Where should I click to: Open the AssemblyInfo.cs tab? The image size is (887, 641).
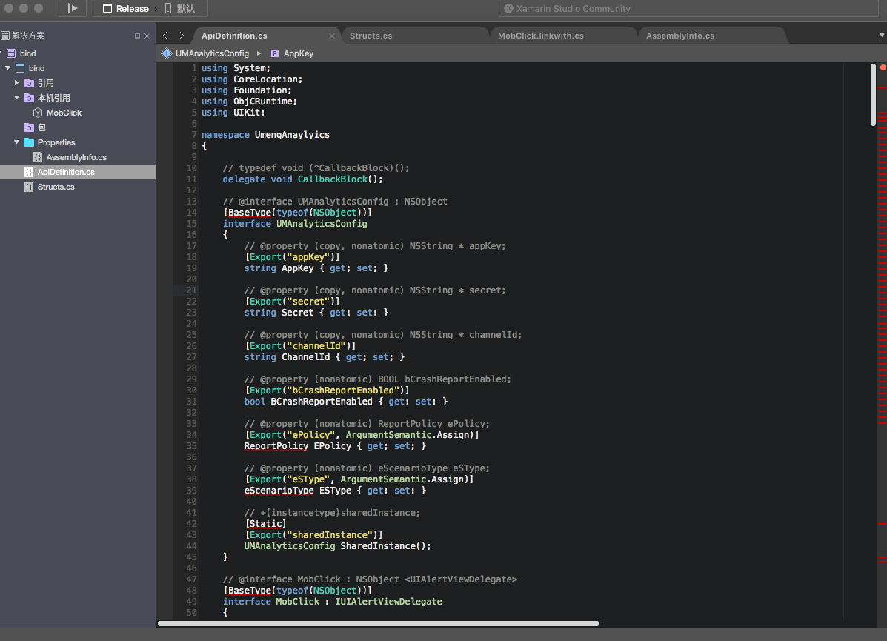pyautogui.click(x=680, y=36)
